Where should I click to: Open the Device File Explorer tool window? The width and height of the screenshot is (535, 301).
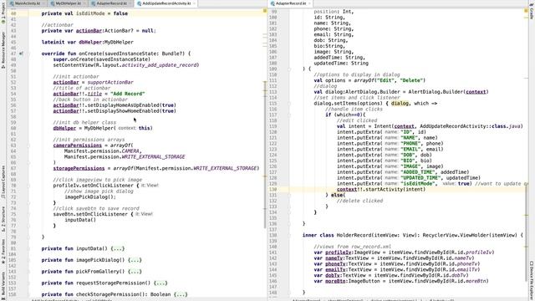(x=532, y=281)
